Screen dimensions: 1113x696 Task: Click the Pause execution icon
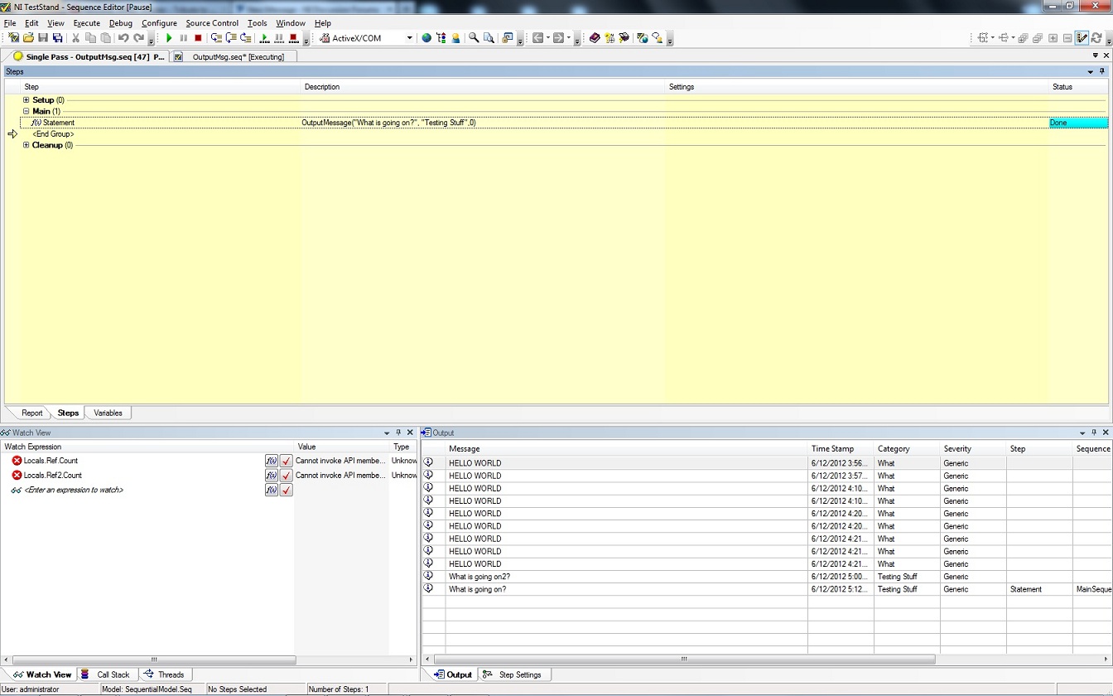pos(183,38)
